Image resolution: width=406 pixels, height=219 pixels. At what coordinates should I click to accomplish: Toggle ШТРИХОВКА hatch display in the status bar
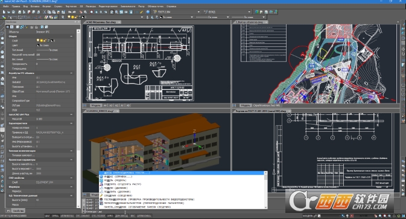tap(144, 215)
